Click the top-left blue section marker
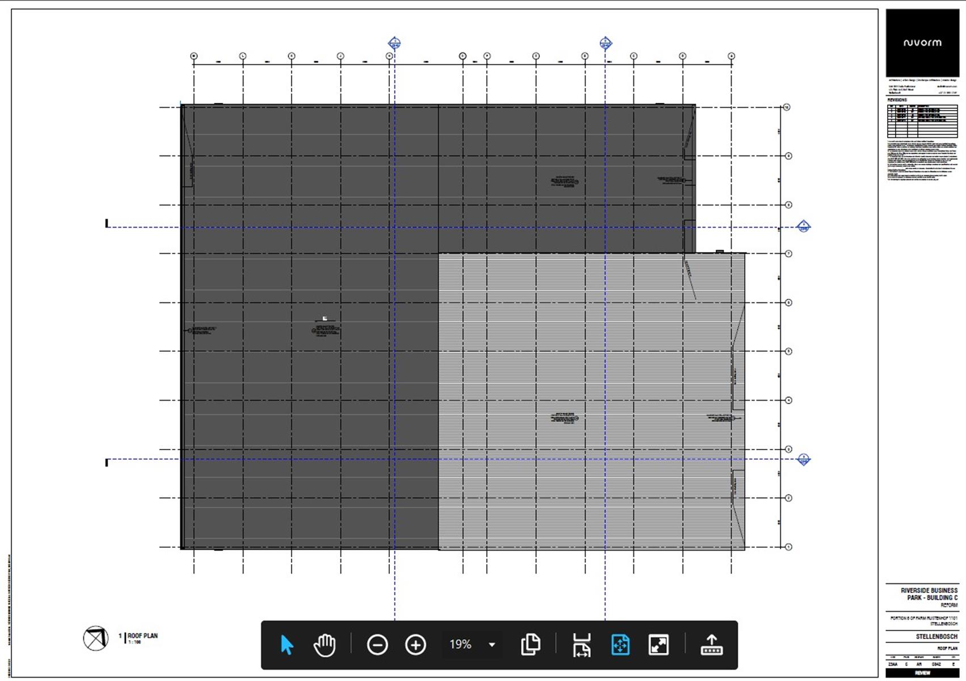 (394, 43)
